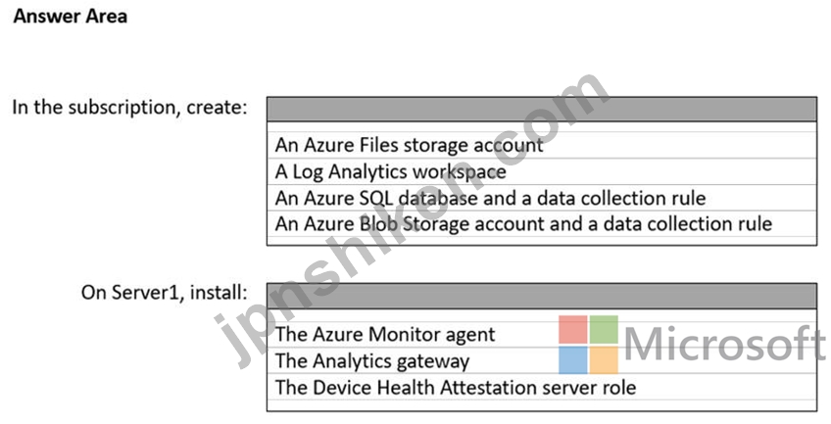
Task: Click the green square of the Microsoft logo
Action: pyautogui.click(x=604, y=329)
